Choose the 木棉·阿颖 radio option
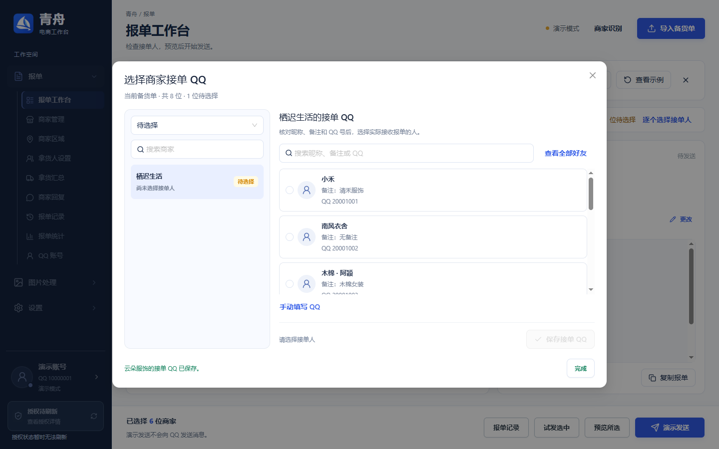The width and height of the screenshot is (719, 449). 290,284
